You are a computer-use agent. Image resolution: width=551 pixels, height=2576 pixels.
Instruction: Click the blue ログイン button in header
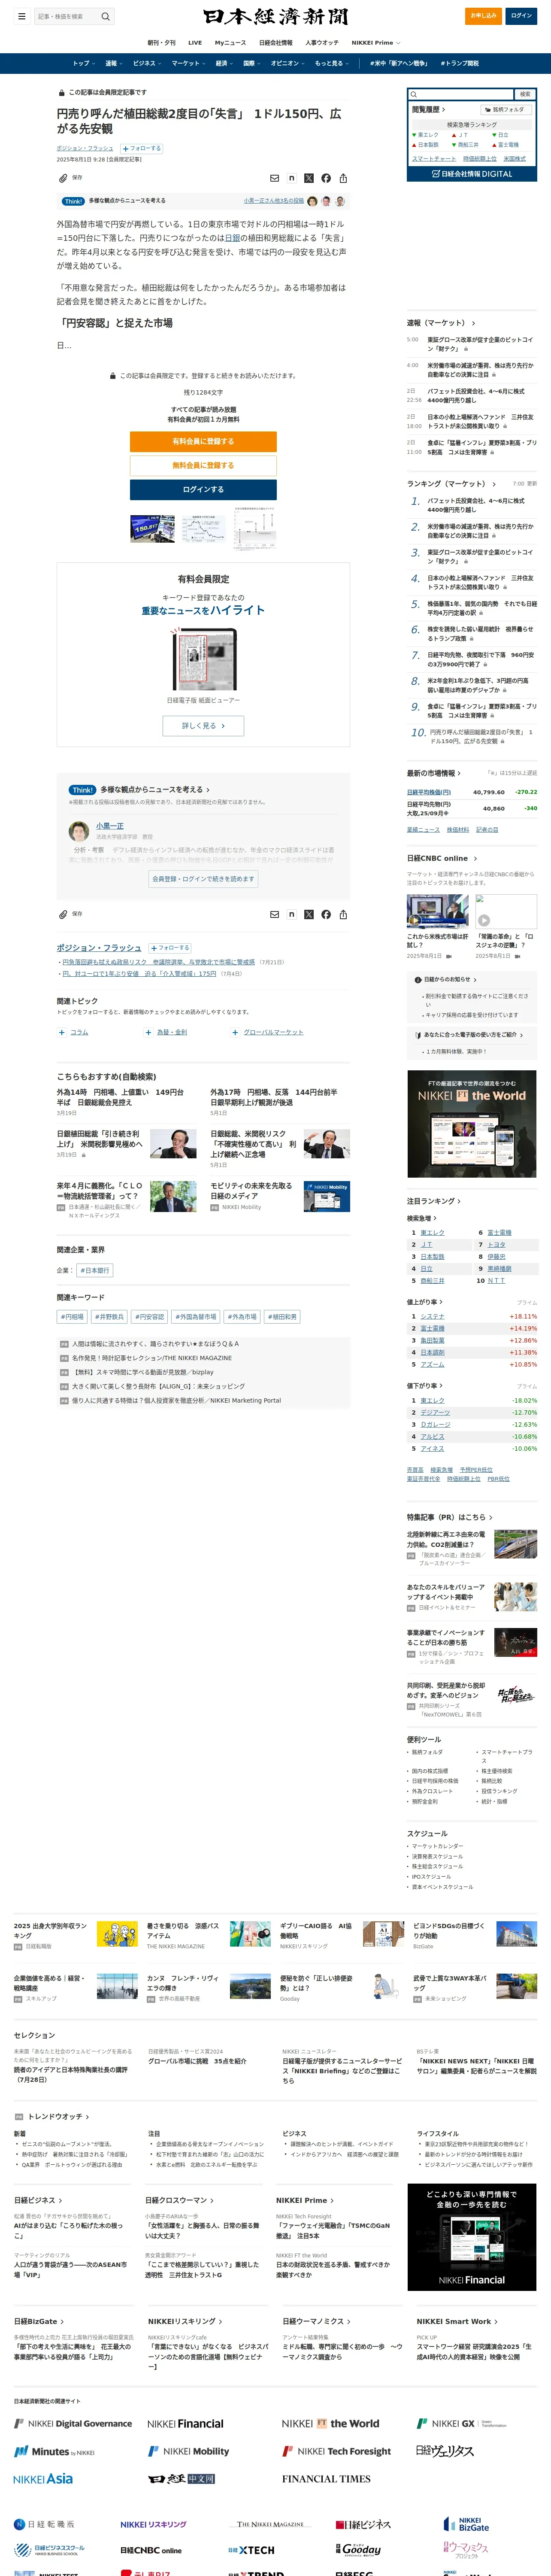pos(521,16)
